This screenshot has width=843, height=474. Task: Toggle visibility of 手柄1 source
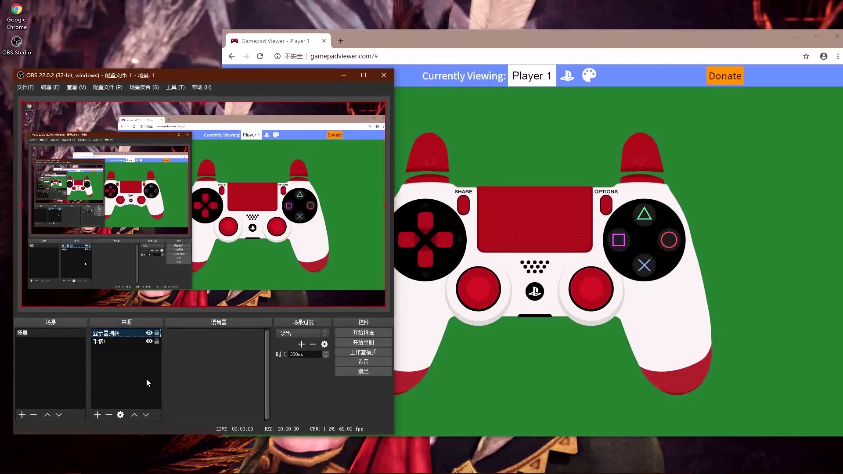pos(149,341)
